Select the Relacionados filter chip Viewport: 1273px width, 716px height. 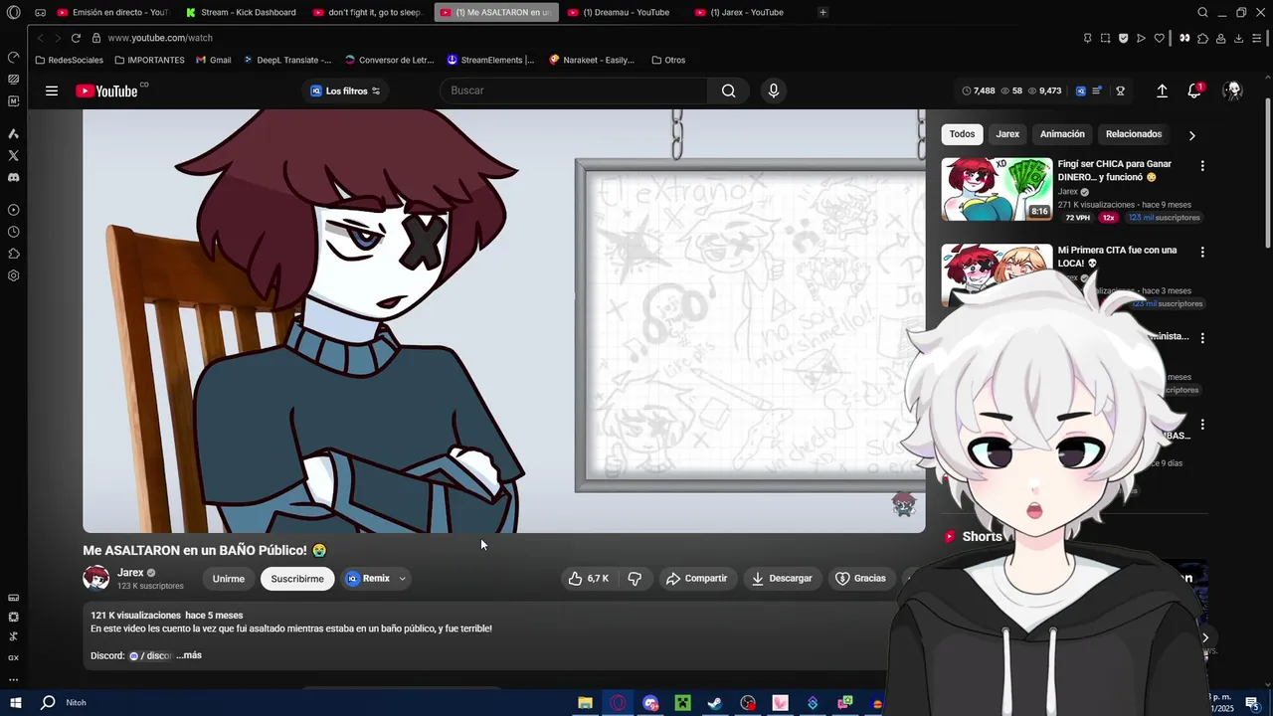[x=1134, y=134]
